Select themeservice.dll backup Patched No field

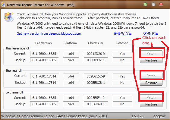122,60
